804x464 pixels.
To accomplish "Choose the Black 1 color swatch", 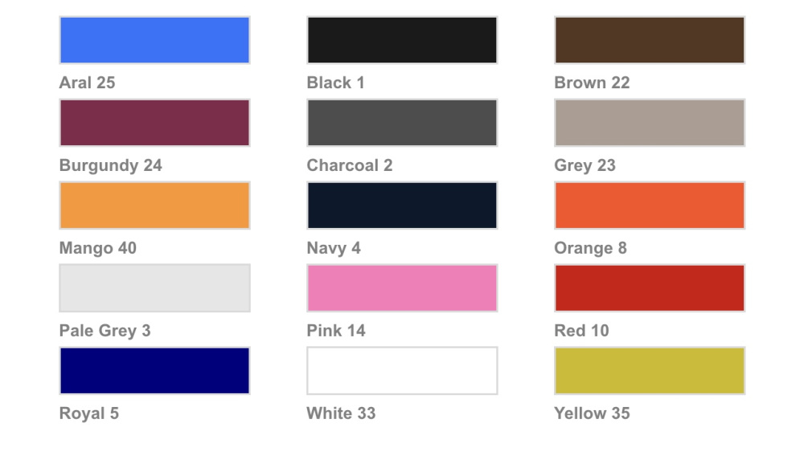I will (x=402, y=40).
